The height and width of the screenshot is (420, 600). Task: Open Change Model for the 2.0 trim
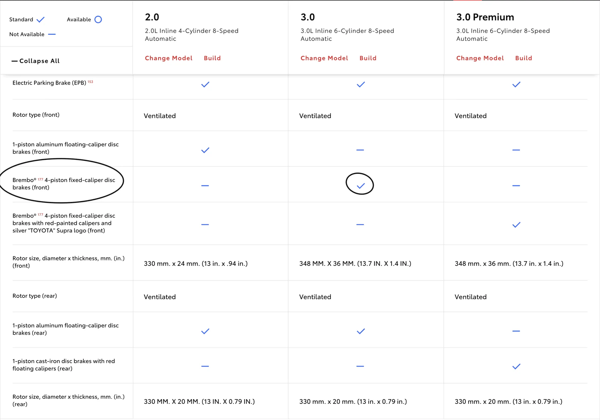[169, 58]
